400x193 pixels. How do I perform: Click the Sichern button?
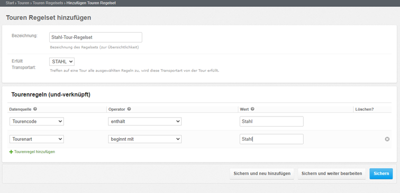click(381, 173)
